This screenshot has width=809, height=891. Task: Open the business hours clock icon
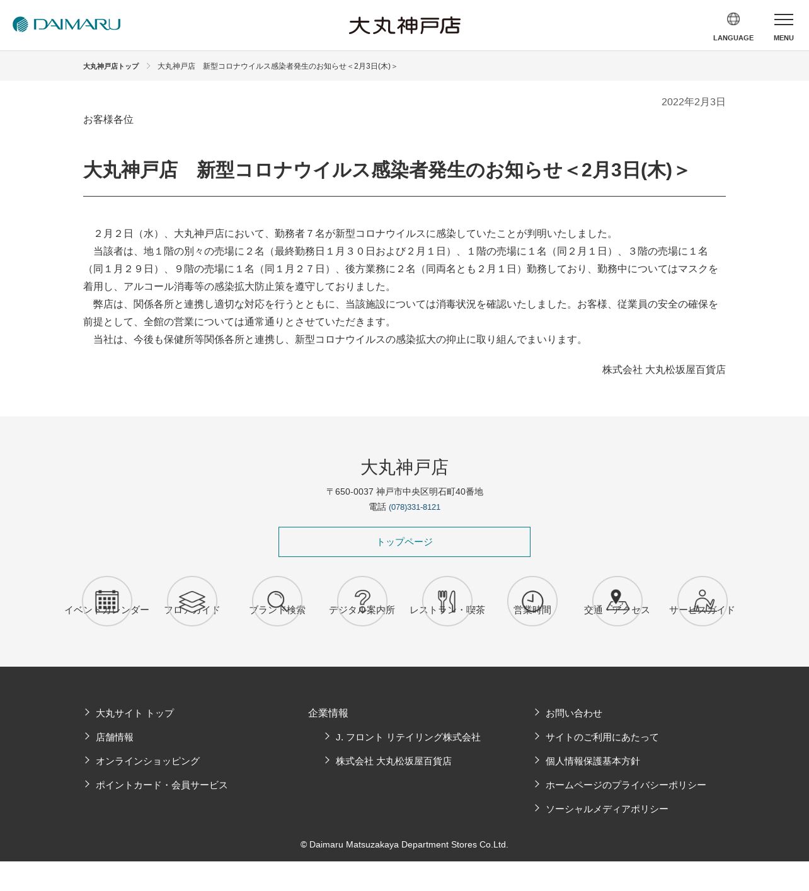pos(532,601)
